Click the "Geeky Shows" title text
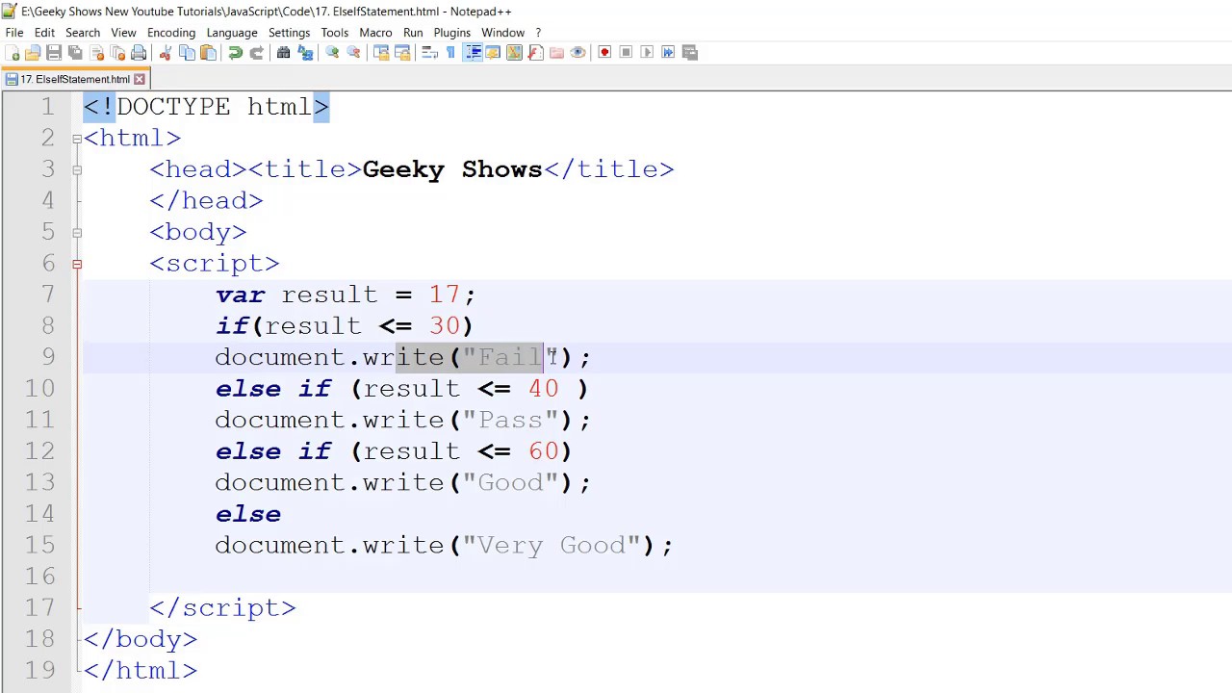1232x693 pixels. pyautogui.click(x=452, y=169)
